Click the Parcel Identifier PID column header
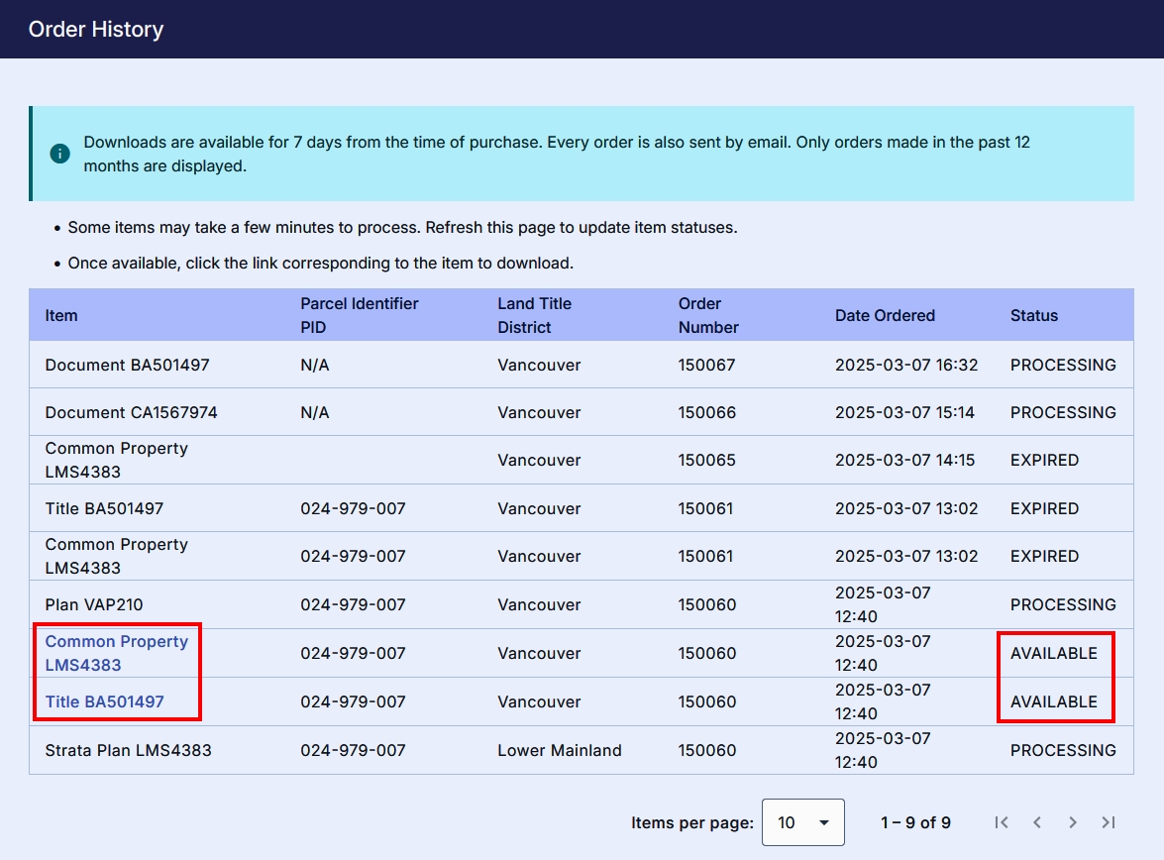 pos(360,316)
